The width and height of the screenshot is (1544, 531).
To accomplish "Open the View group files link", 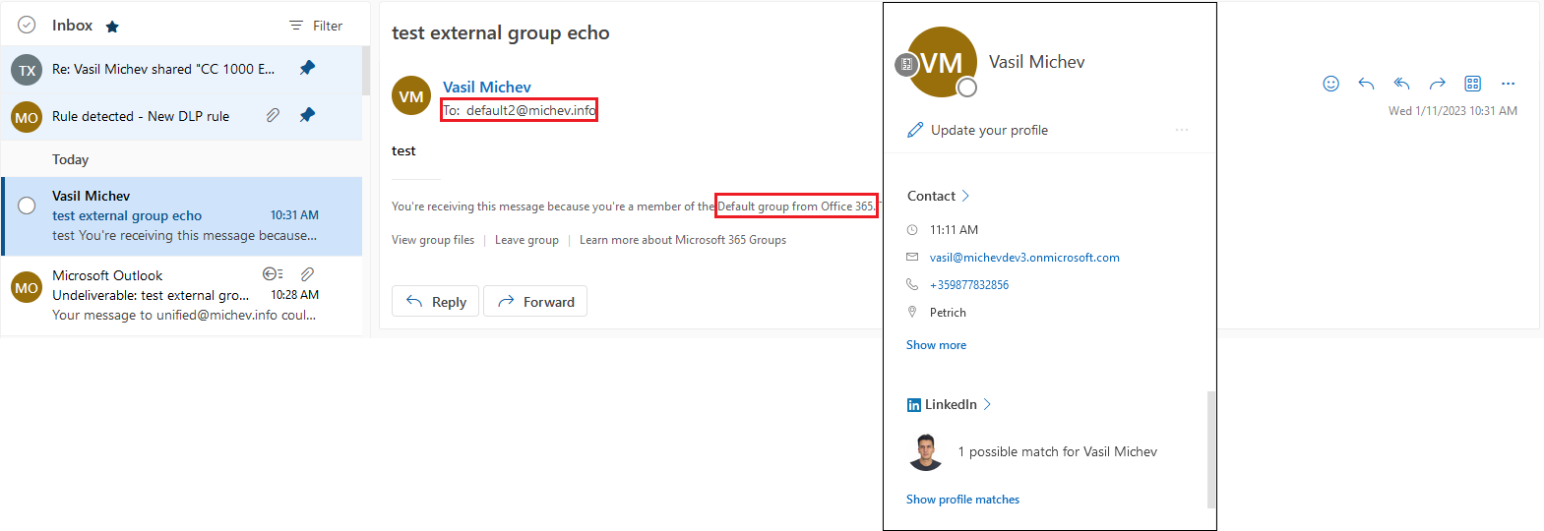I will [x=433, y=240].
